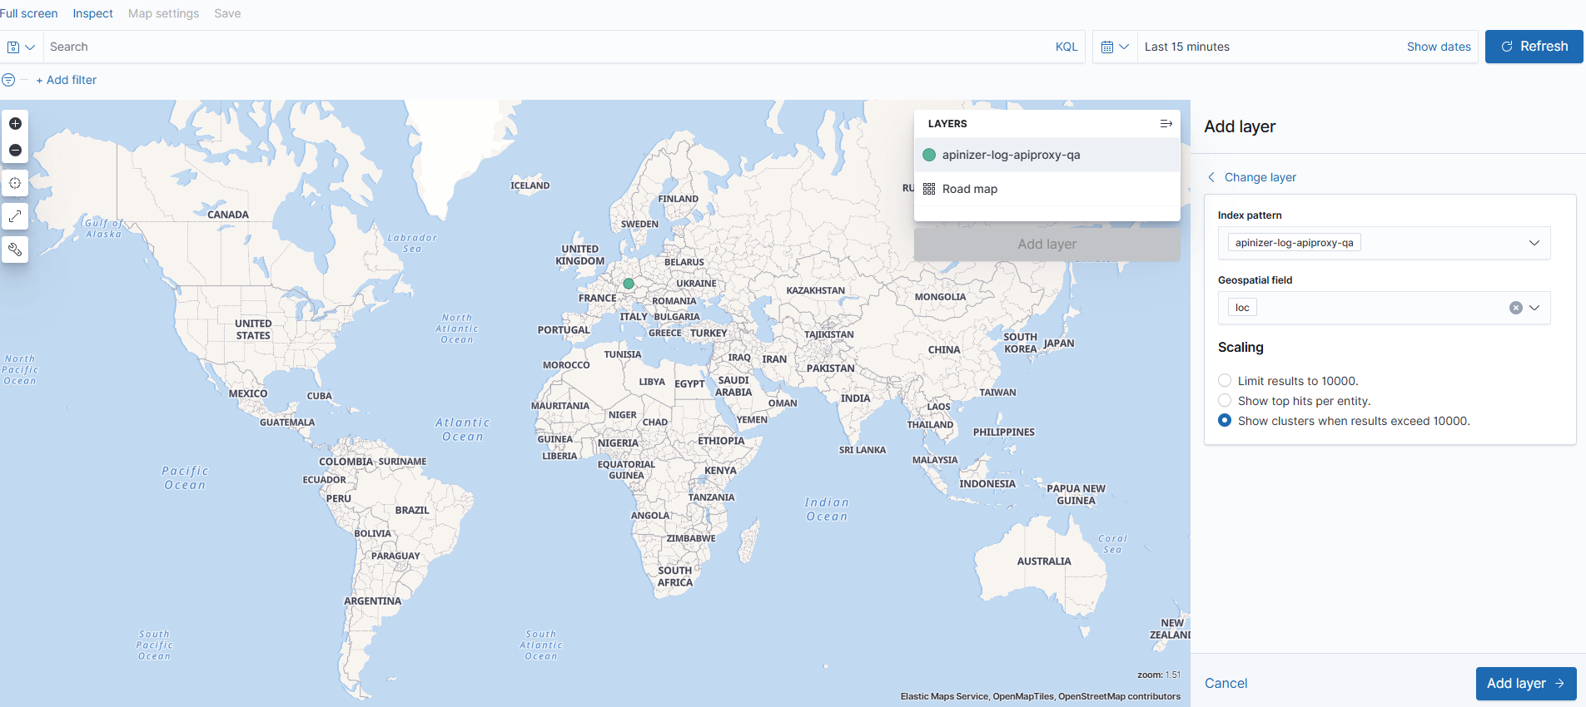
Task: Select 'Limit results to 10000' option
Action: [1225, 381]
